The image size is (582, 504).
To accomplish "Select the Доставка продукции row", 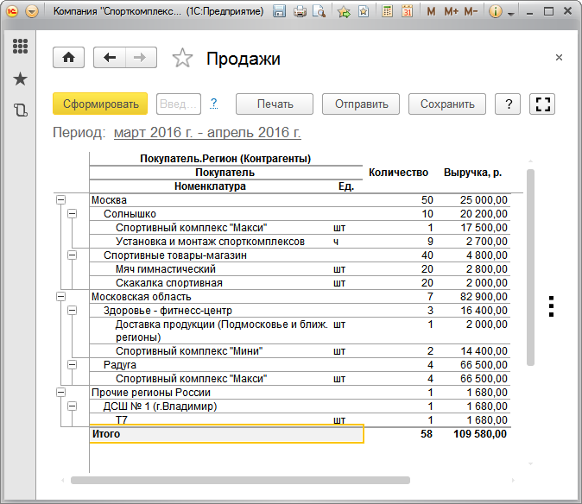I will [x=300, y=331].
